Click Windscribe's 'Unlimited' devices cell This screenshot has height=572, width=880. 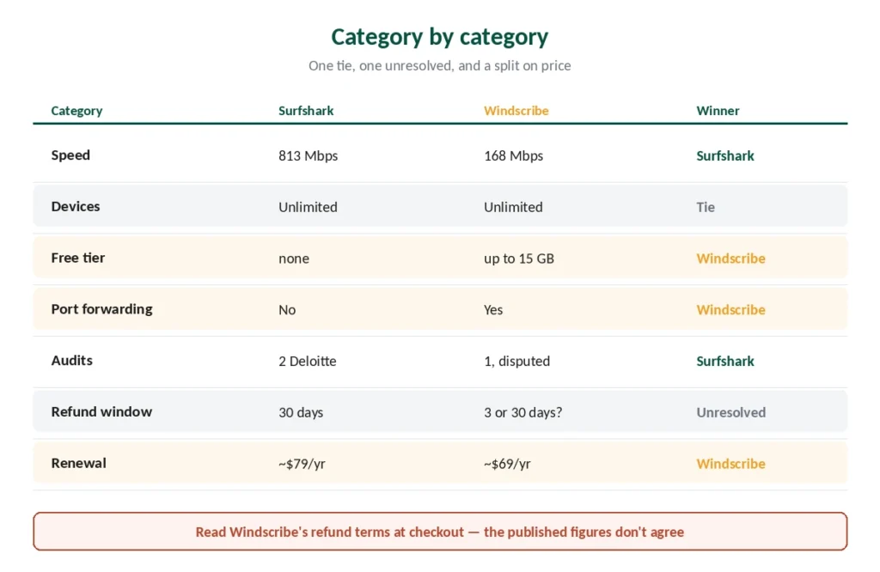tap(513, 207)
